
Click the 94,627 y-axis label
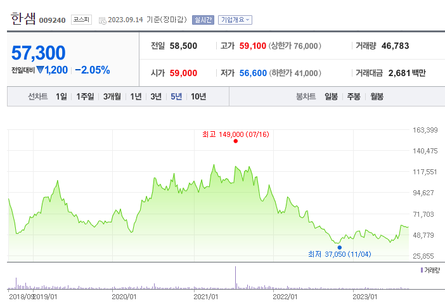(423, 193)
